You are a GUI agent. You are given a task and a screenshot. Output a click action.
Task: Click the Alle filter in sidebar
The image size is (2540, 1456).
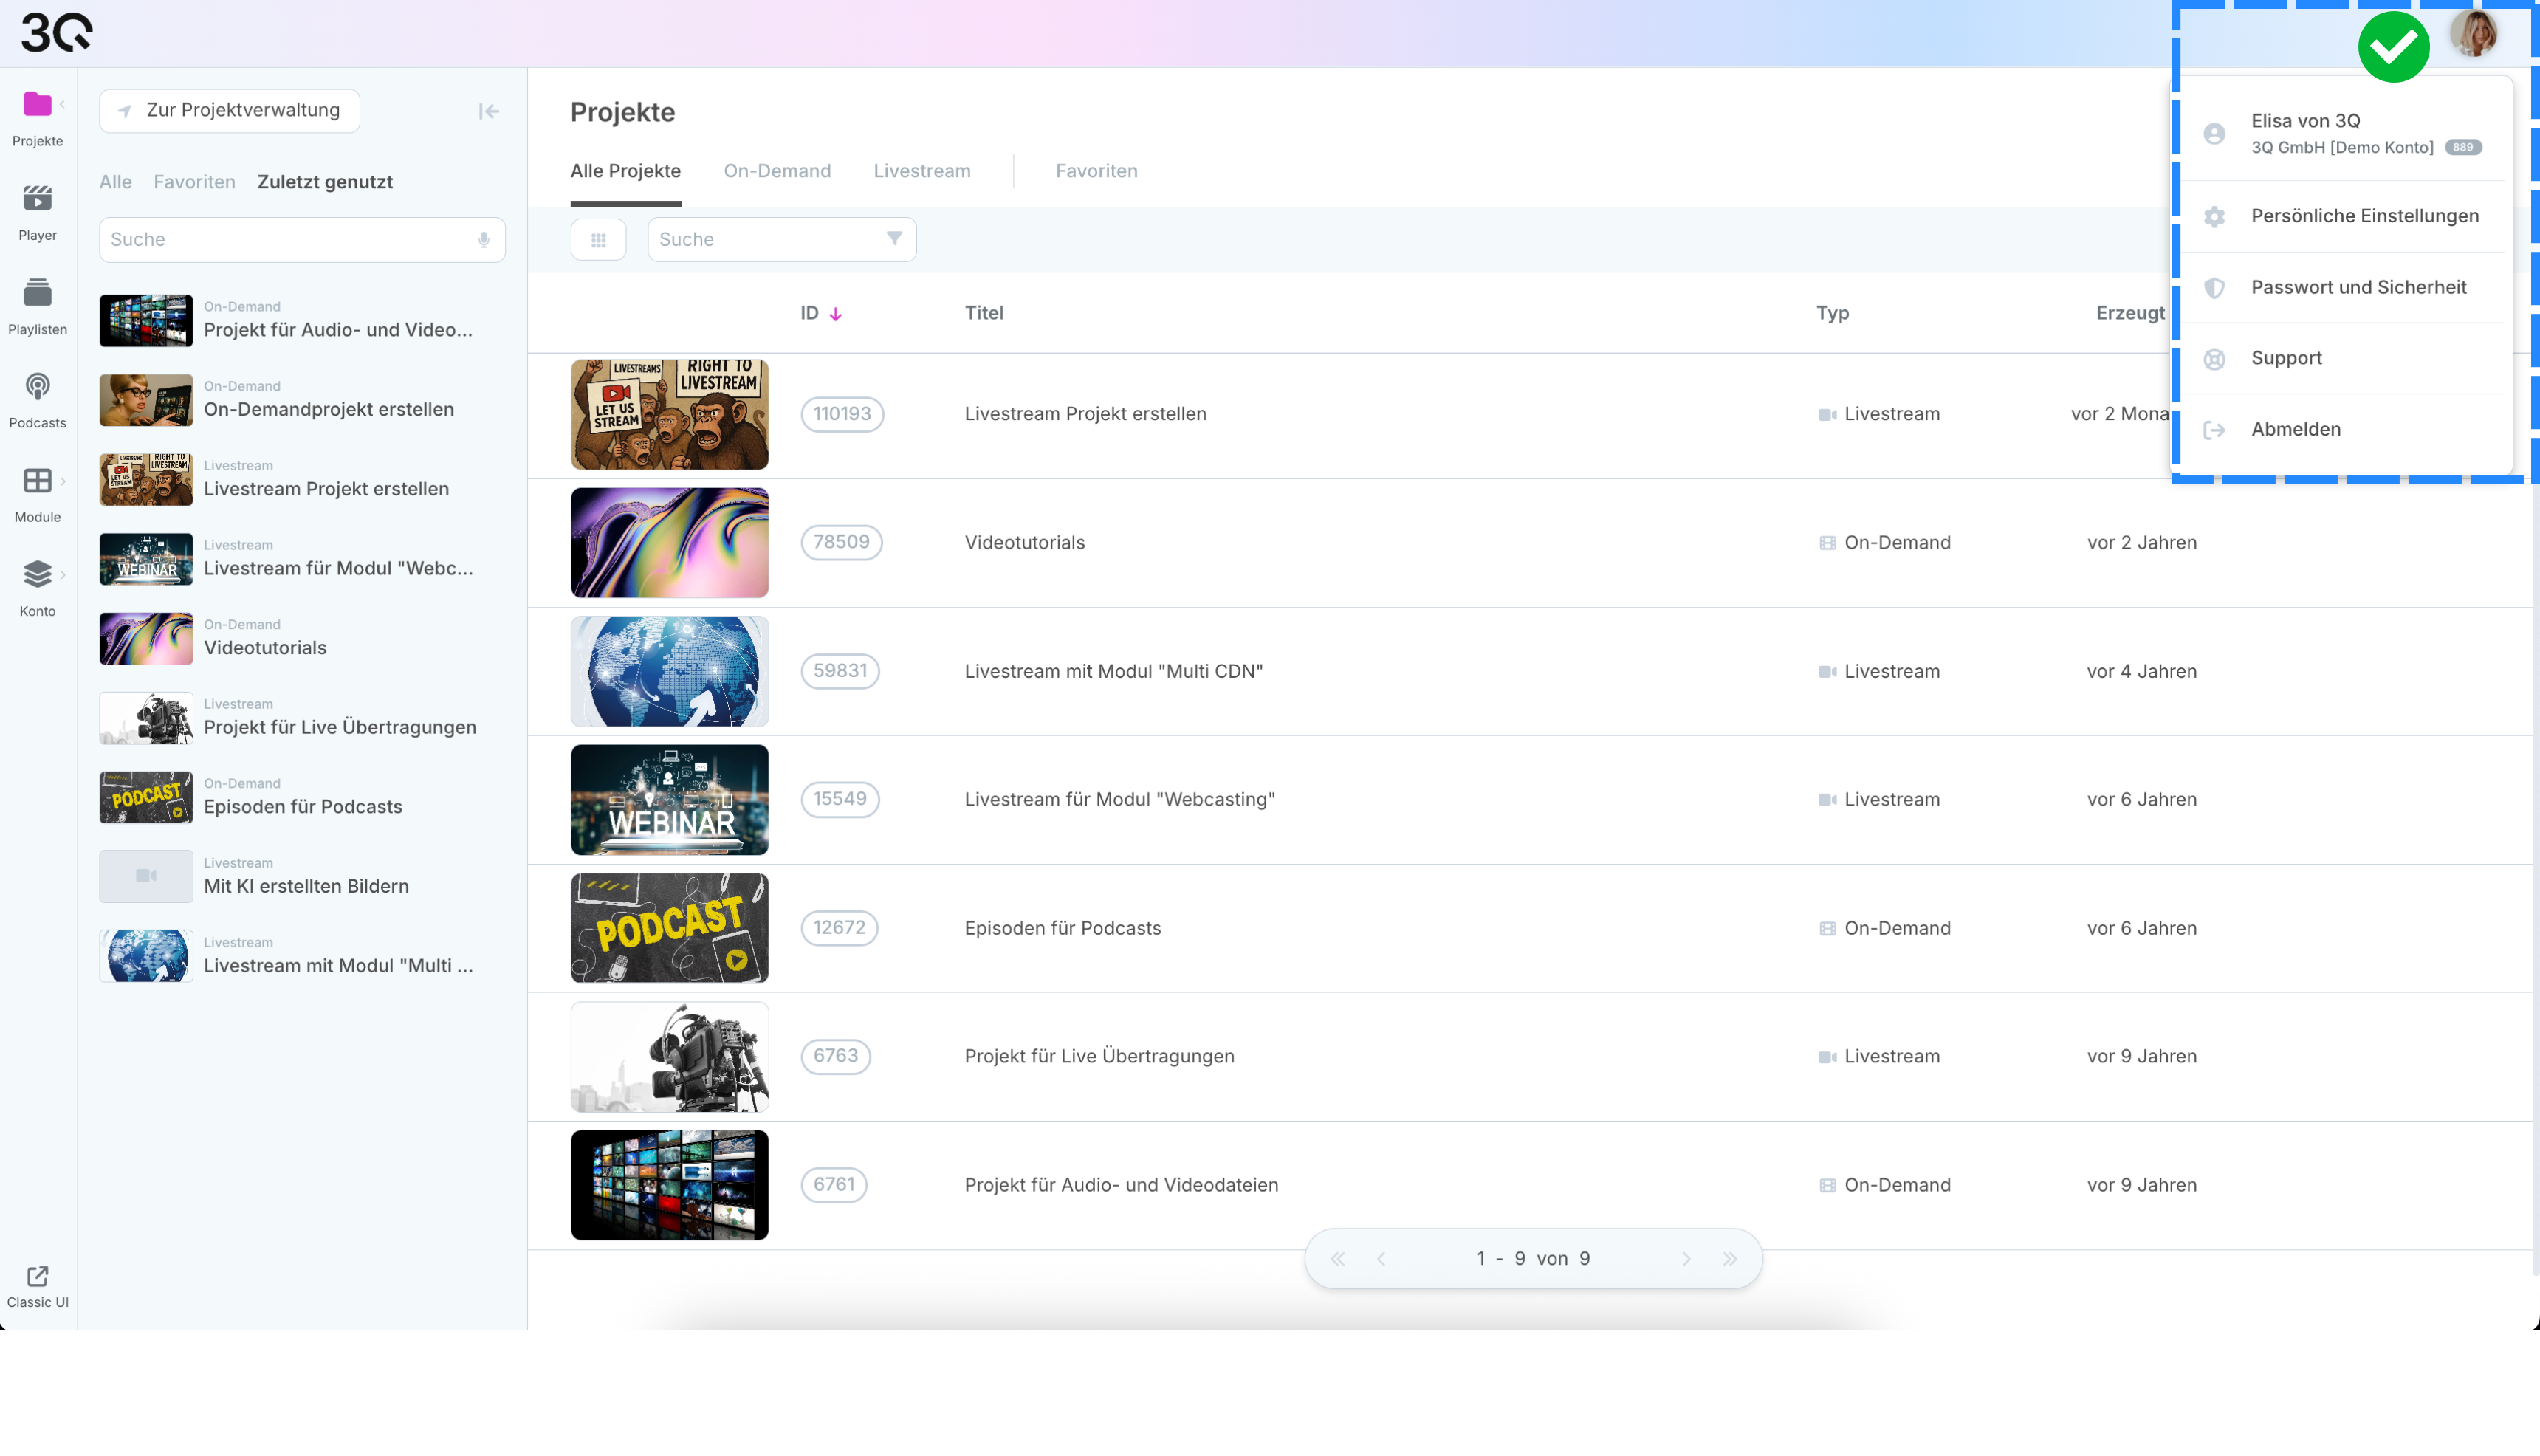click(115, 182)
